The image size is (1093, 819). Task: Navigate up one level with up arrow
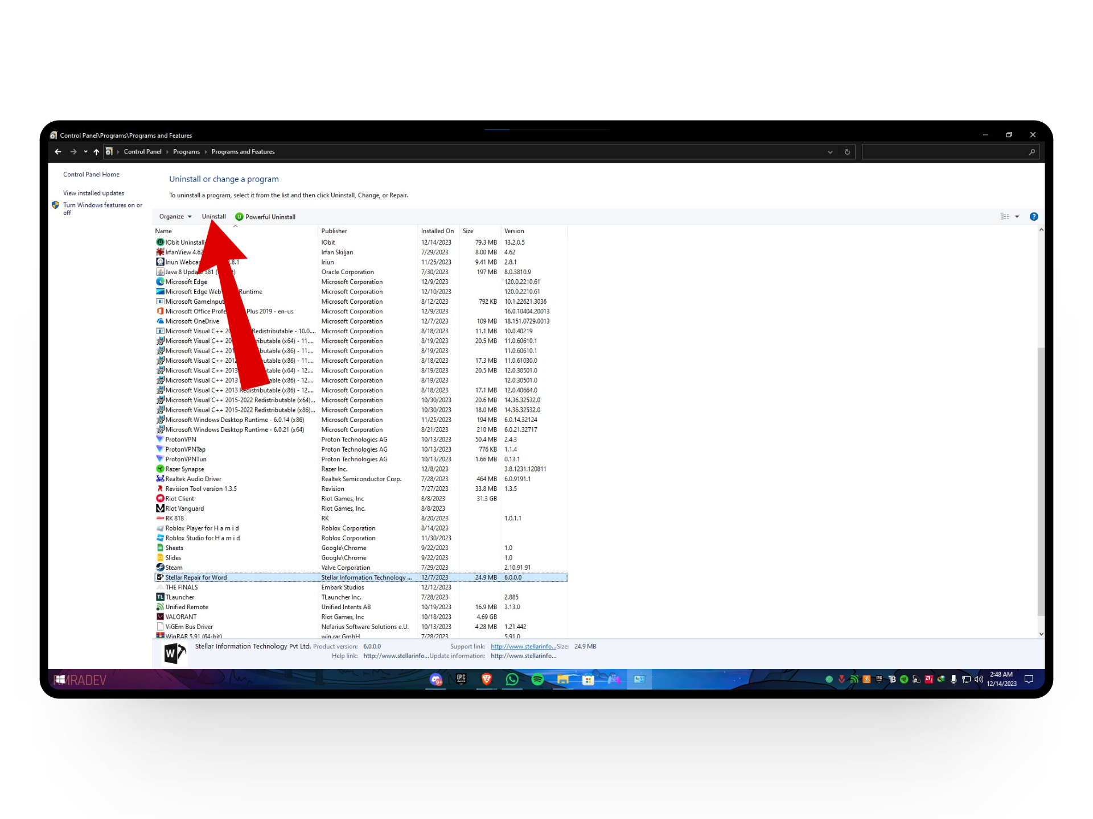coord(96,152)
